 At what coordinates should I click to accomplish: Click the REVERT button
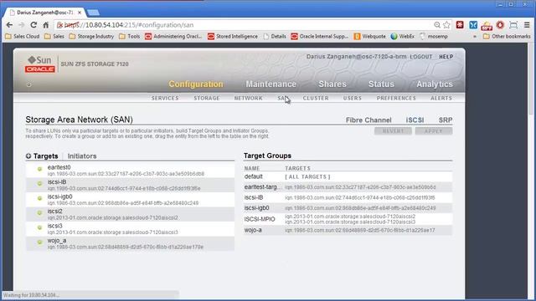pos(393,131)
